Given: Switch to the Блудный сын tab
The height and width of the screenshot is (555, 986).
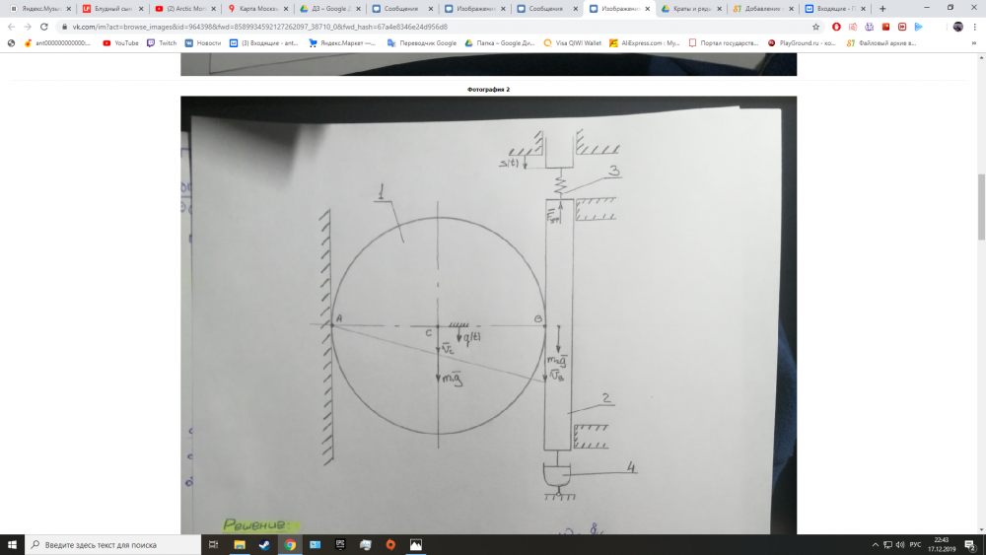Looking at the screenshot, I should pyautogui.click(x=113, y=9).
